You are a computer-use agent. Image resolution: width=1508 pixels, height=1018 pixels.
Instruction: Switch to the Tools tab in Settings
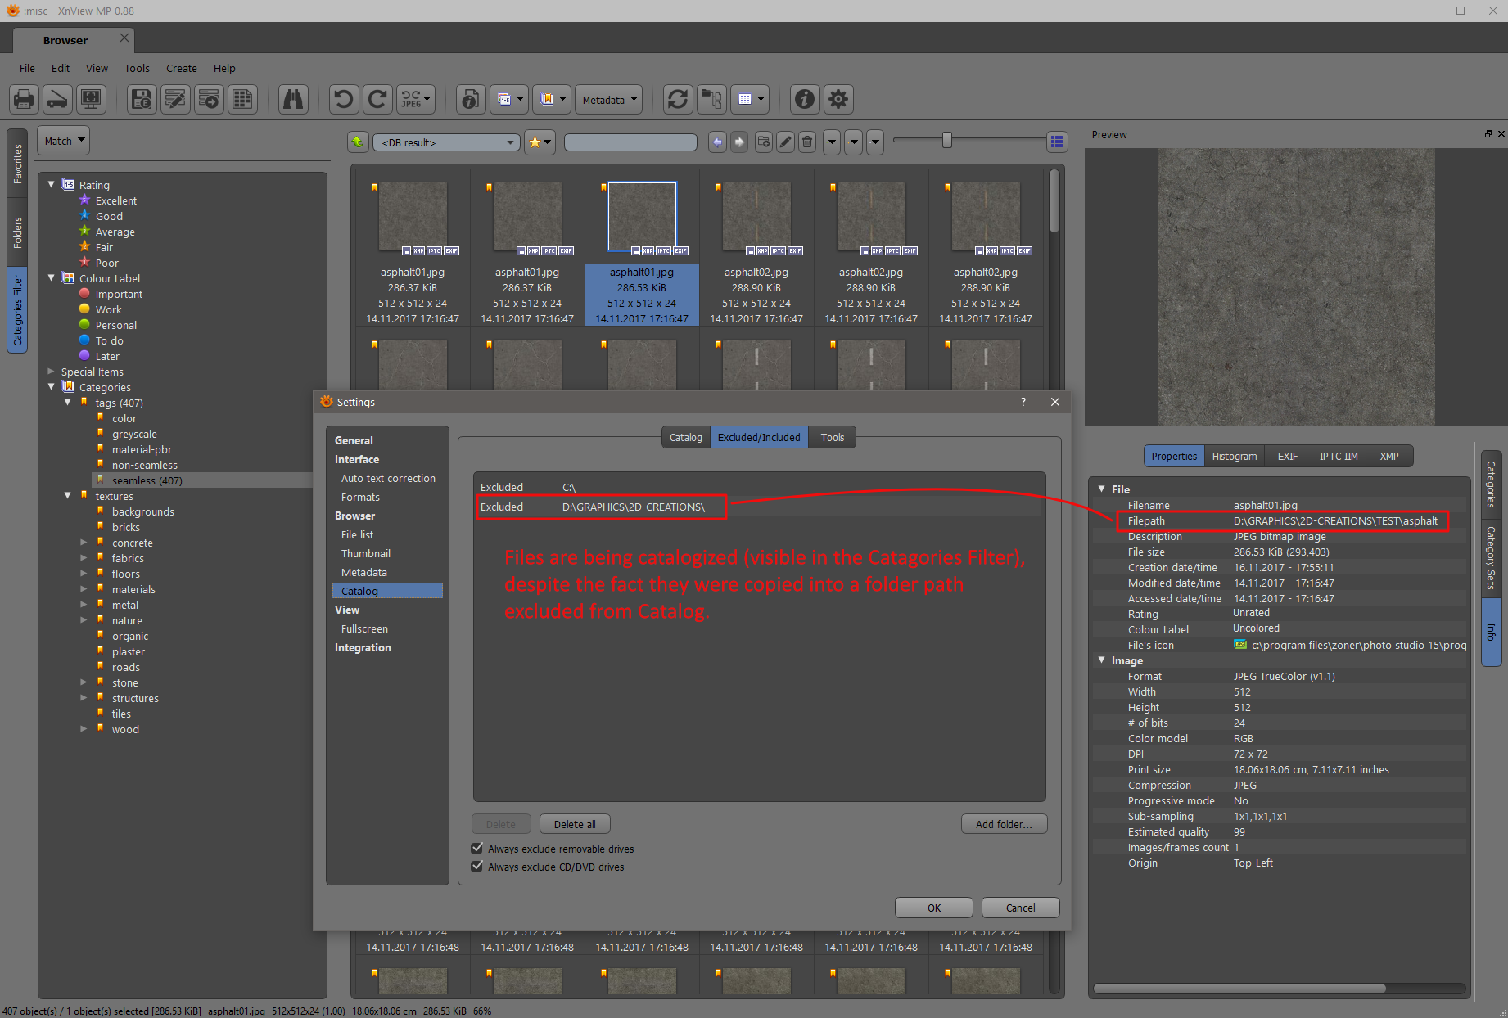[x=832, y=438]
